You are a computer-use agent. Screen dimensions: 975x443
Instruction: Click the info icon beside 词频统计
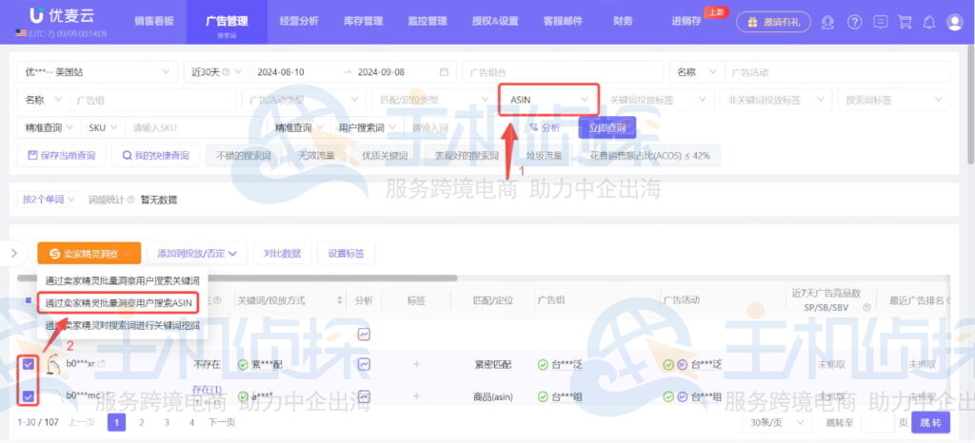coord(130,200)
